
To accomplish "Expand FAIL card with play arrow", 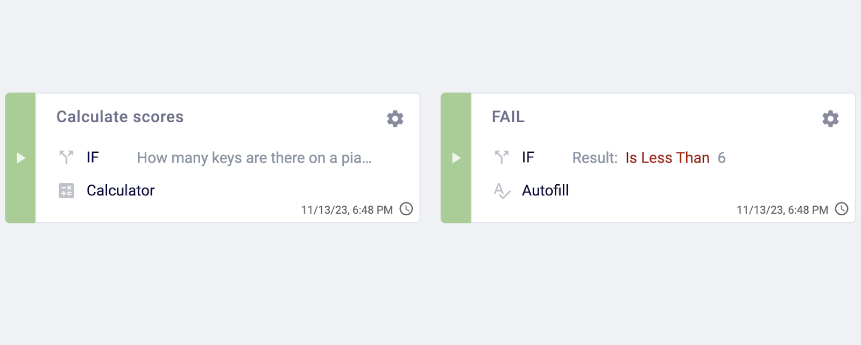I will pos(456,158).
